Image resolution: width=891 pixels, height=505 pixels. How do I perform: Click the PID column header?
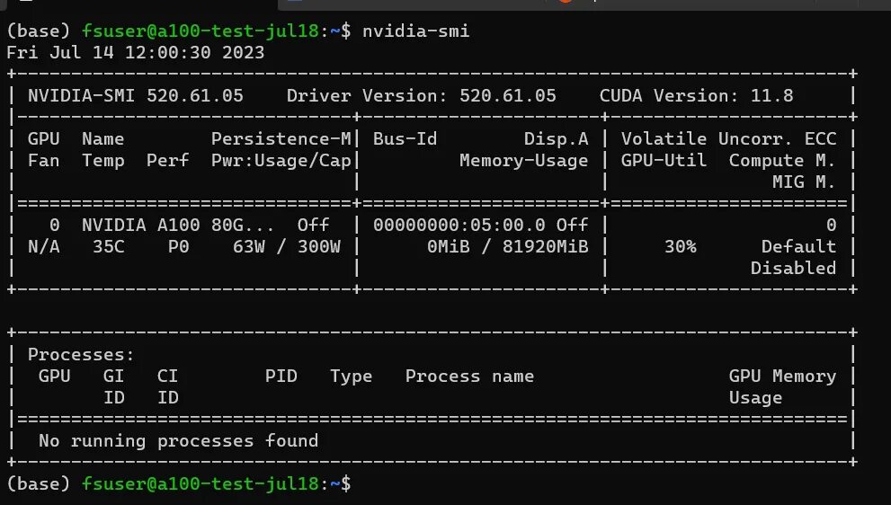click(281, 376)
